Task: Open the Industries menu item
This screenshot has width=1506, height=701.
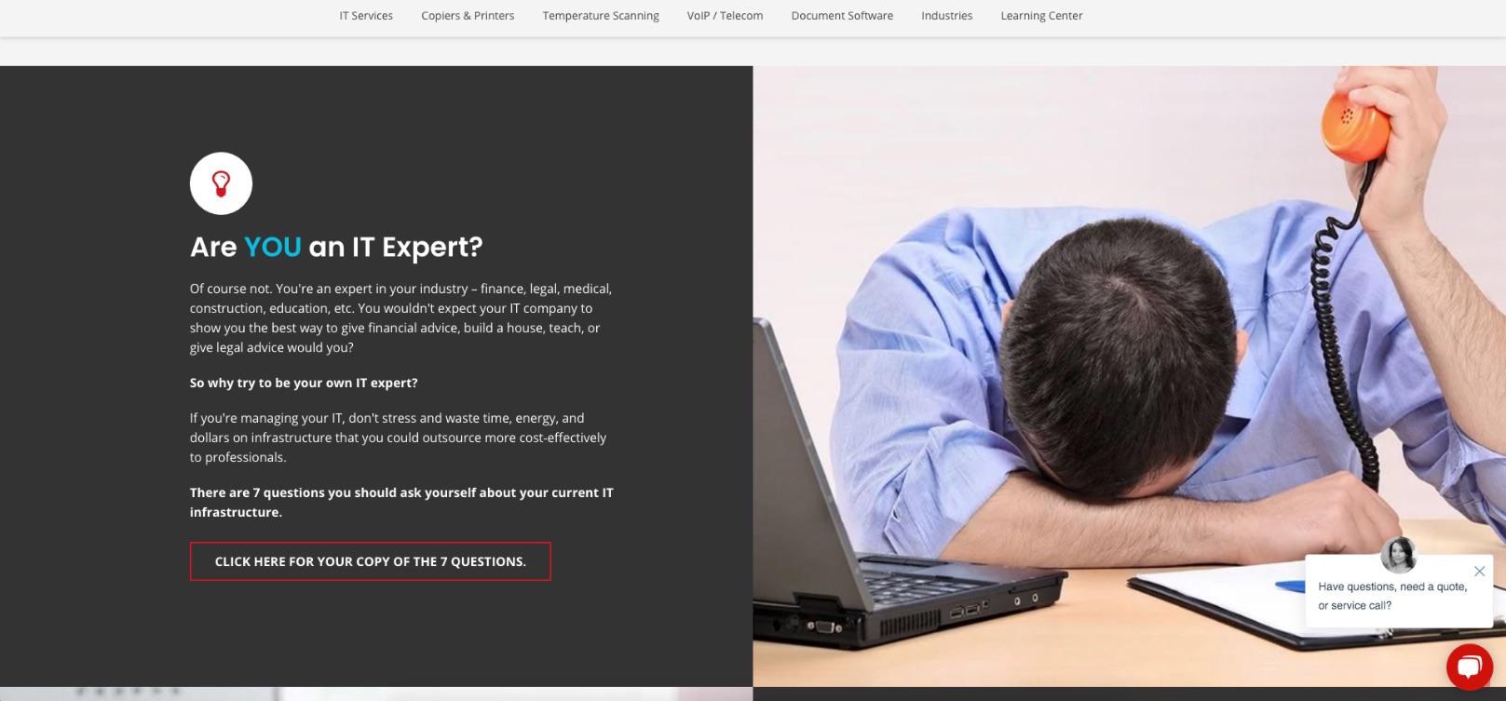Action: pyautogui.click(x=947, y=16)
